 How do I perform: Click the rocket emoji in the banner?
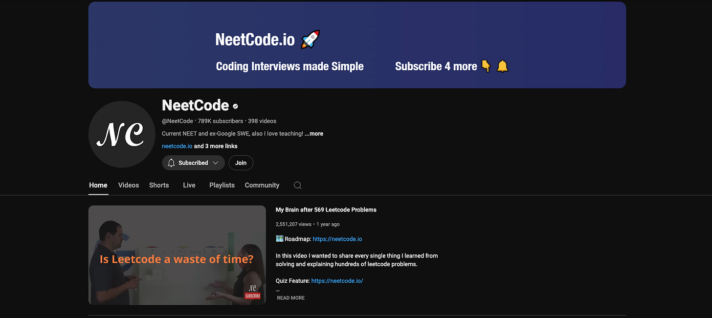(310, 39)
